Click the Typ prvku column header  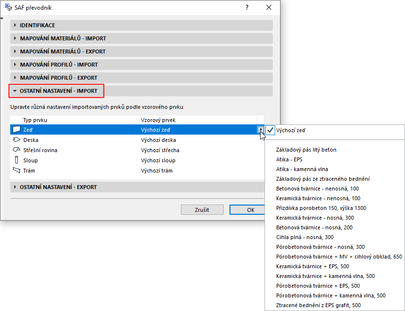tap(81, 120)
